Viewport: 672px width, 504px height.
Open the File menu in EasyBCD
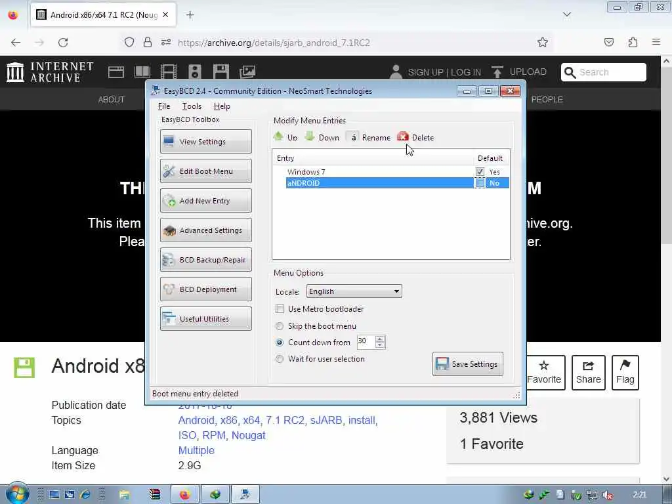[x=164, y=106]
